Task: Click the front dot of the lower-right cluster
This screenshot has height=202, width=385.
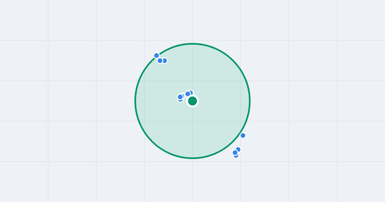Action: (x=235, y=153)
